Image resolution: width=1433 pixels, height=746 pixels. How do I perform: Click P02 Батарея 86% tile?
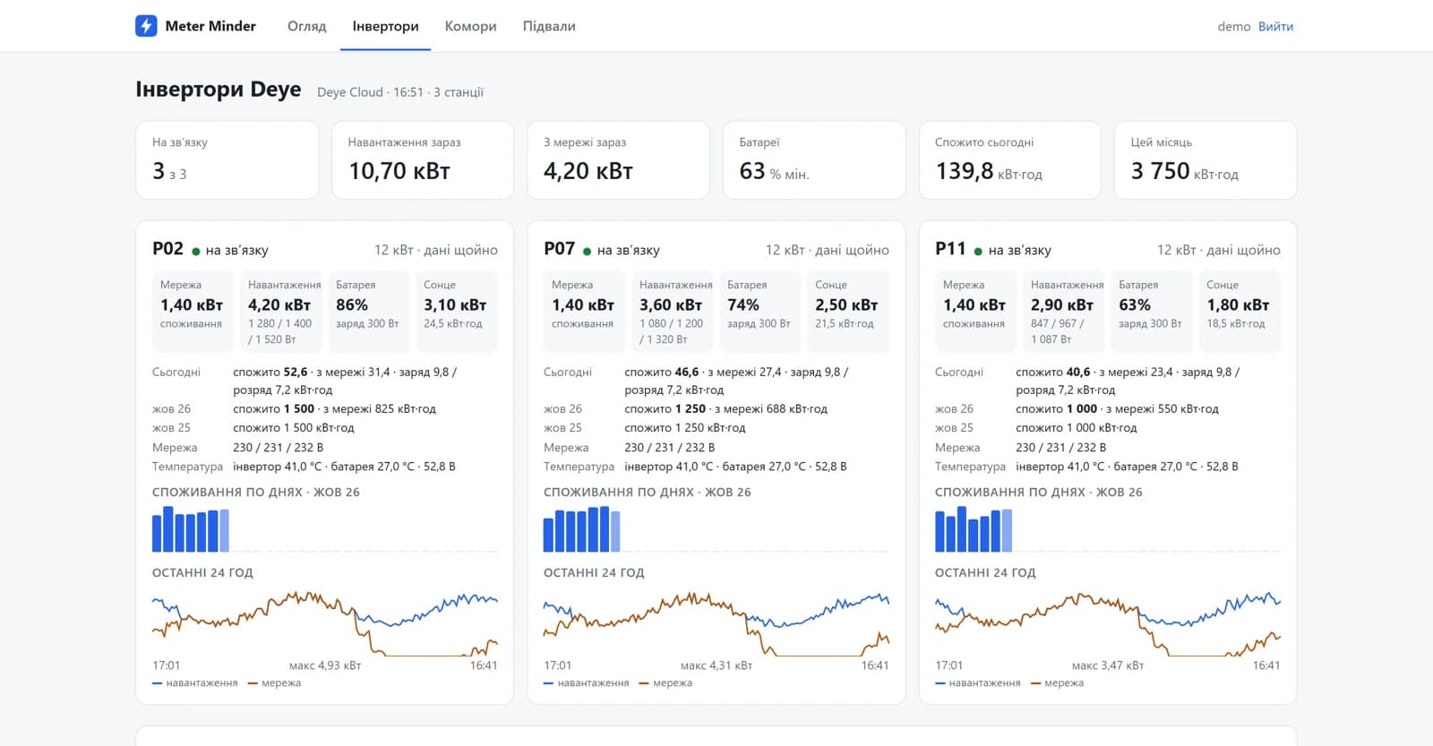369,311
